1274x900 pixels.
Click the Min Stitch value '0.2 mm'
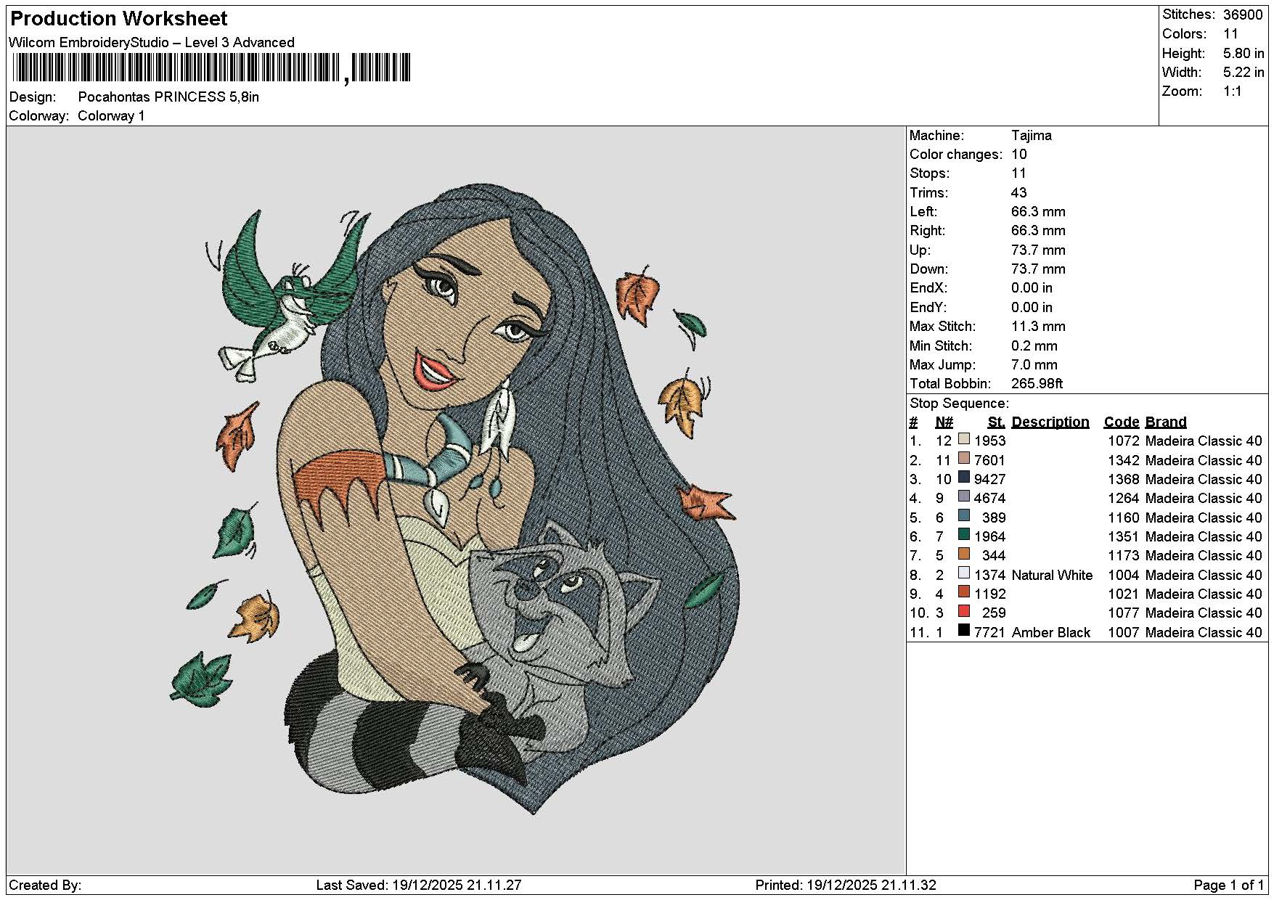tap(1034, 346)
